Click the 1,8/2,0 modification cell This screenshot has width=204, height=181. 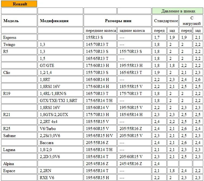[x=60, y=149]
